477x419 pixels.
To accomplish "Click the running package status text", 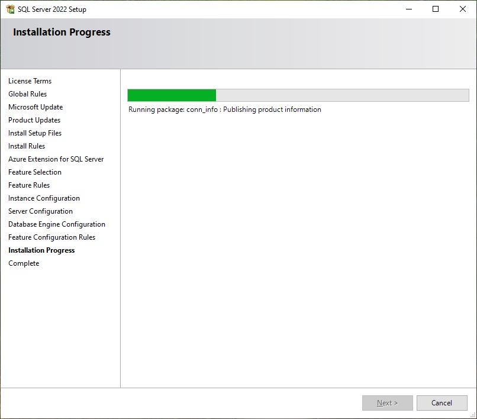I will (225, 109).
